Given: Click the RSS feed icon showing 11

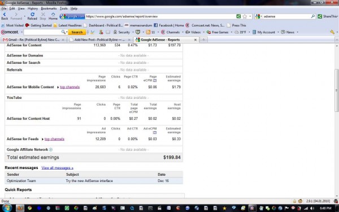Looking at the screenshot, I should [148, 32].
